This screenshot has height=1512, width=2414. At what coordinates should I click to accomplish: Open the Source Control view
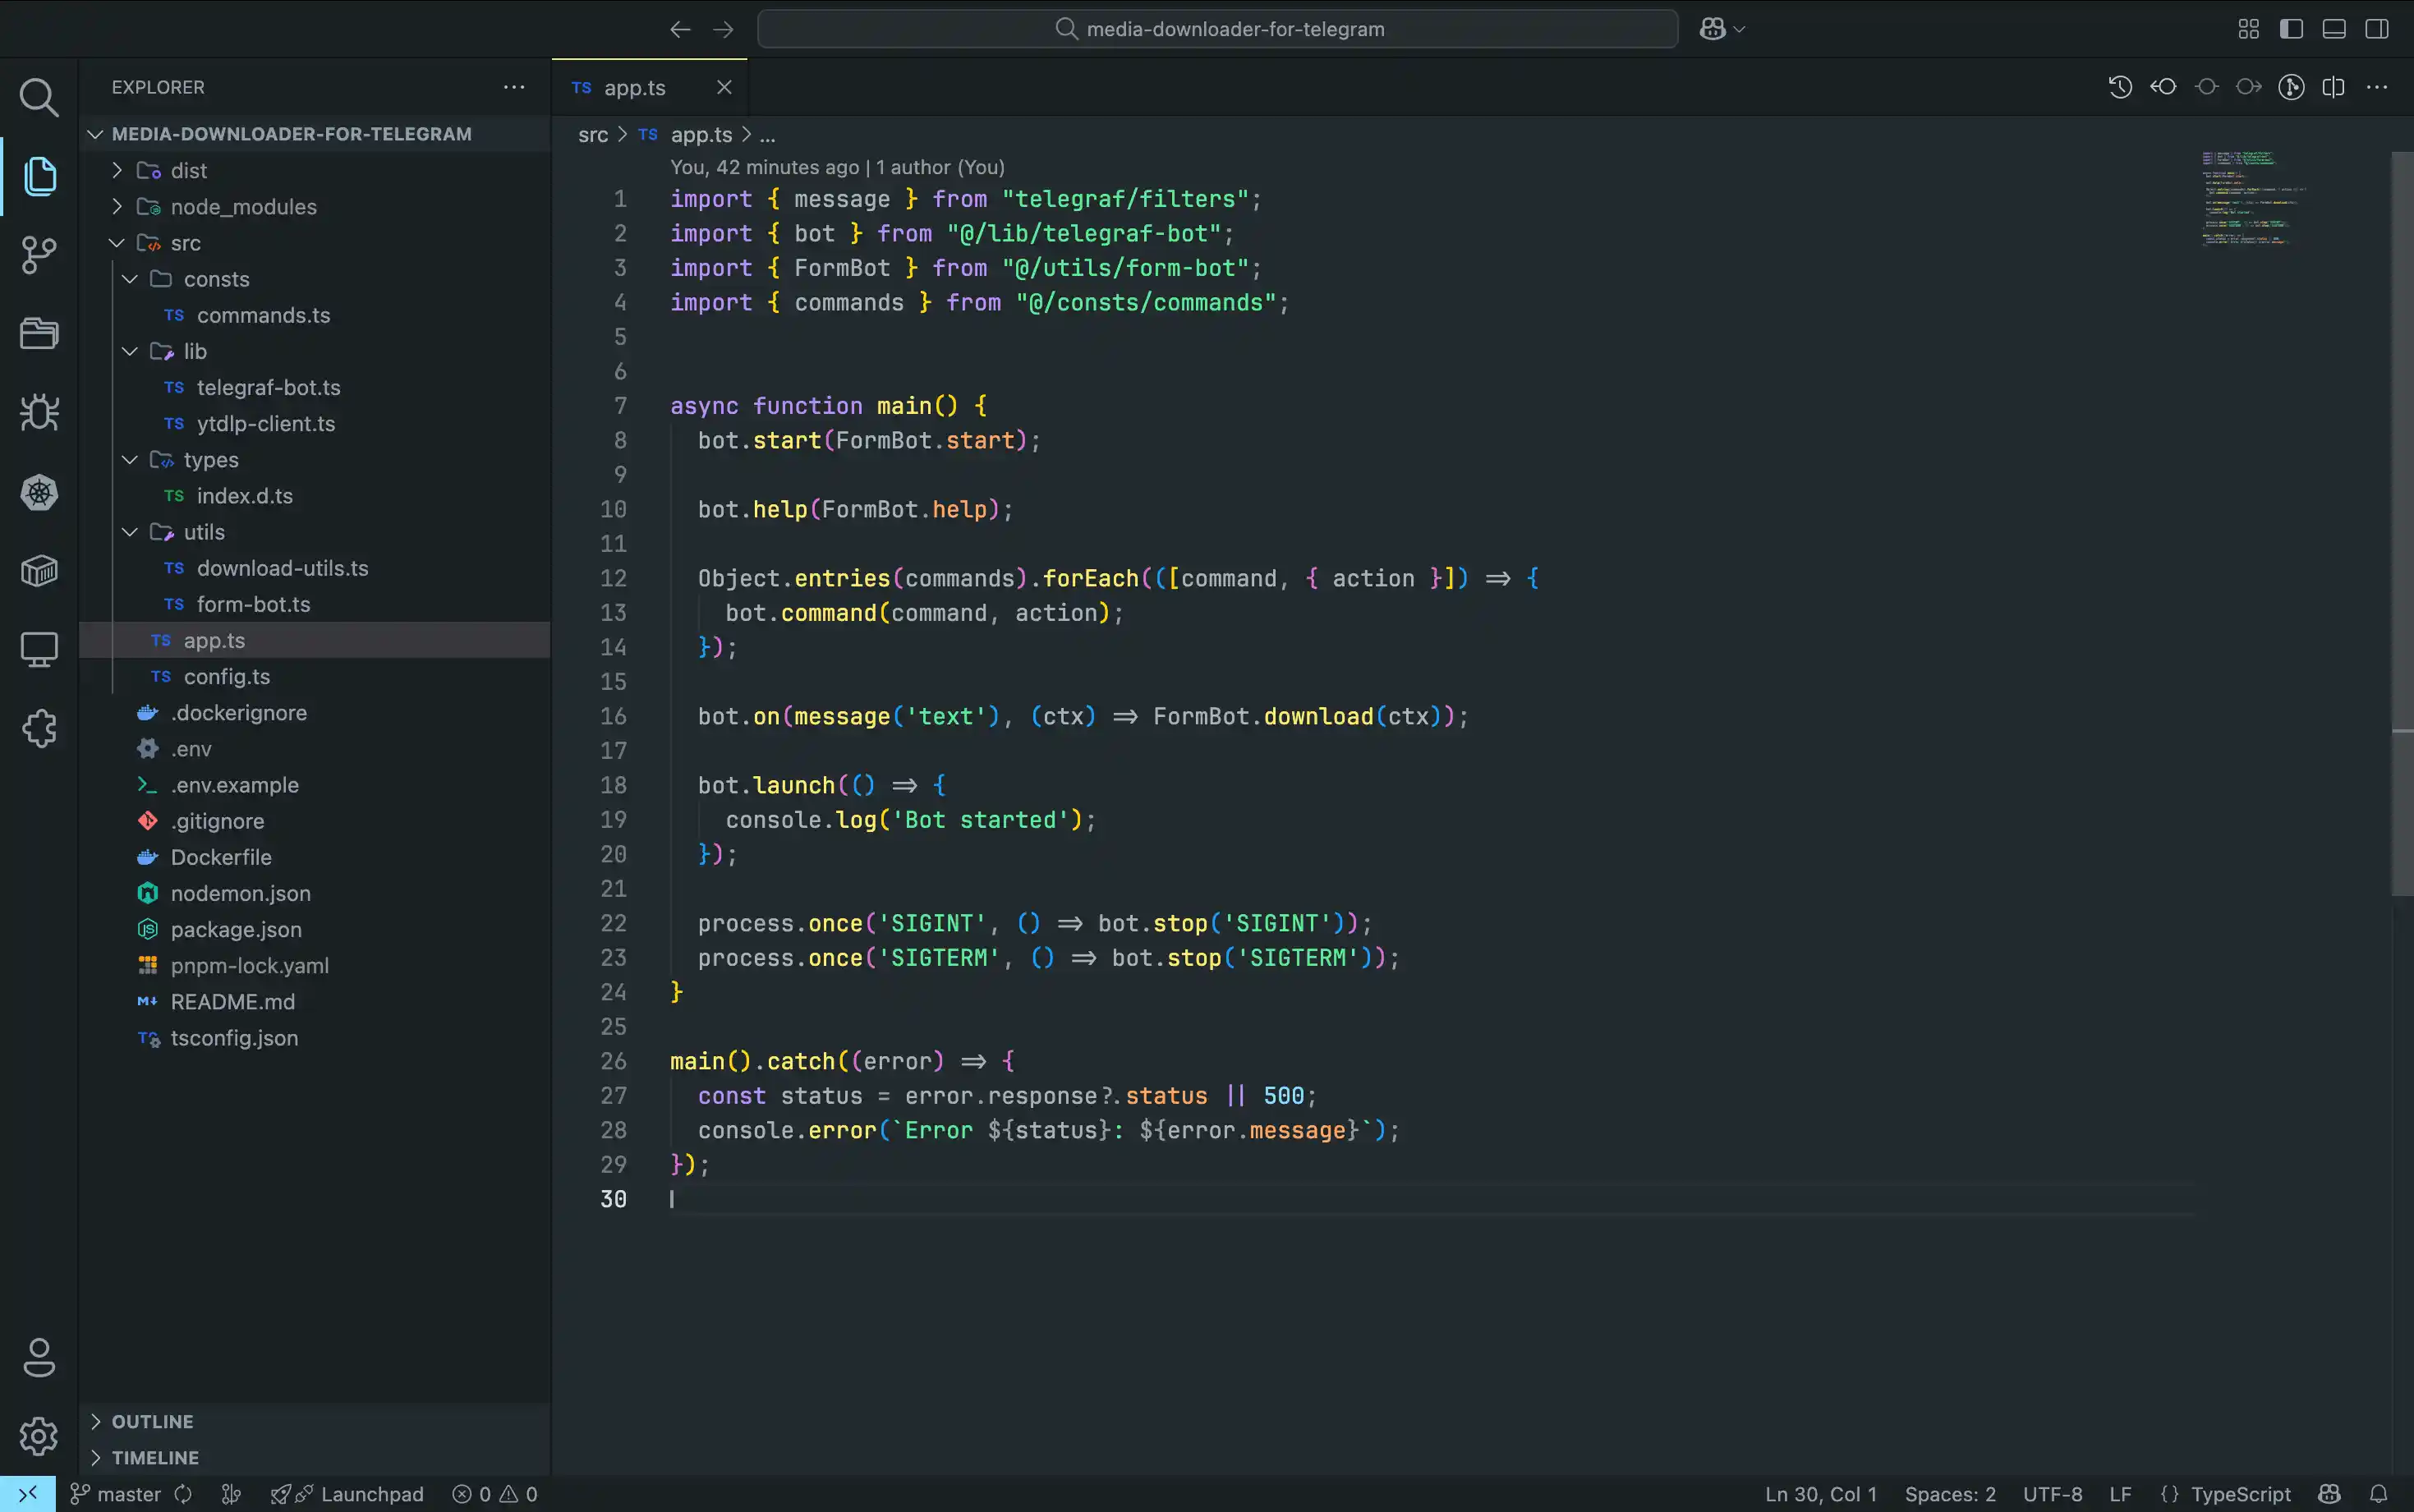[x=39, y=255]
